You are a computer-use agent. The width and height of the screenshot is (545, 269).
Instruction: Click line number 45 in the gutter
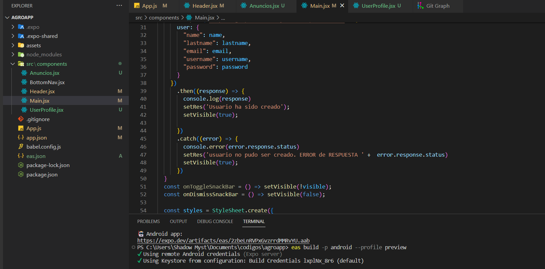coord(143,139)
